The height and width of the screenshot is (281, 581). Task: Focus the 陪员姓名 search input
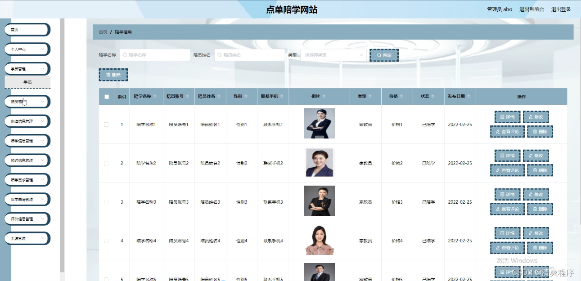click(x=249, y=55)
